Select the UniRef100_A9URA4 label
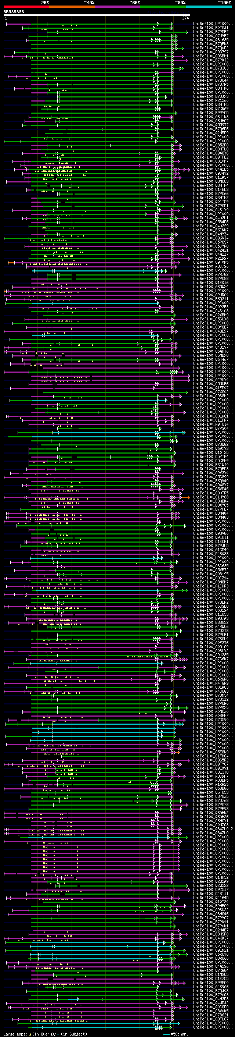Viewport: 235px width, 1037px height. [210, 295]
